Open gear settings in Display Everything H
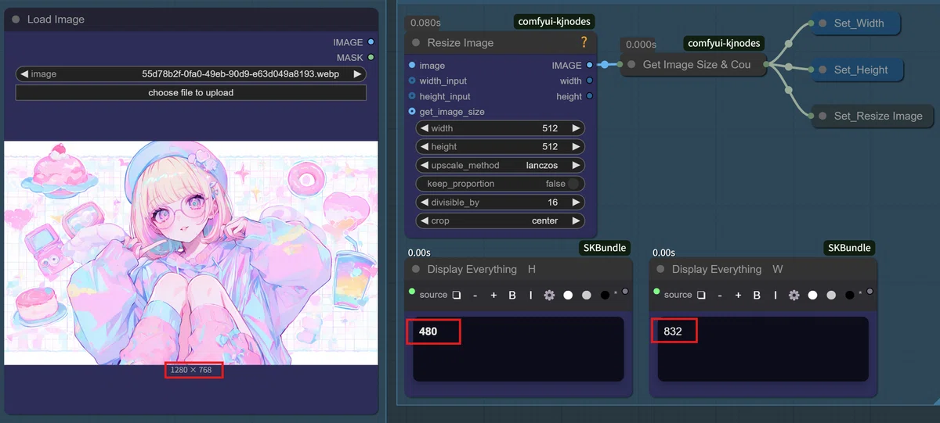The image size is (940, 423). [549, 295]
